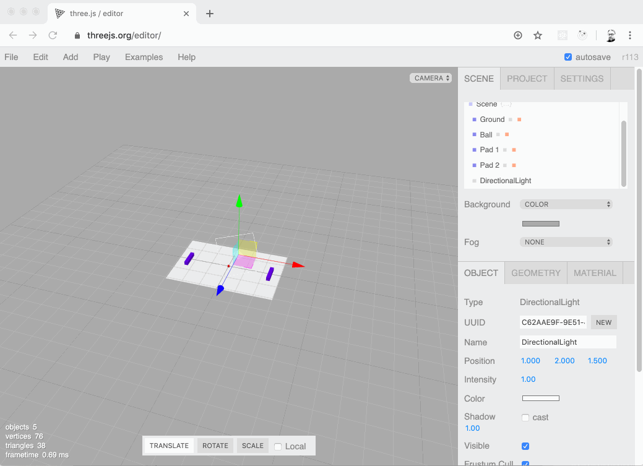Open the Add menu

click(x=71, y=57)
